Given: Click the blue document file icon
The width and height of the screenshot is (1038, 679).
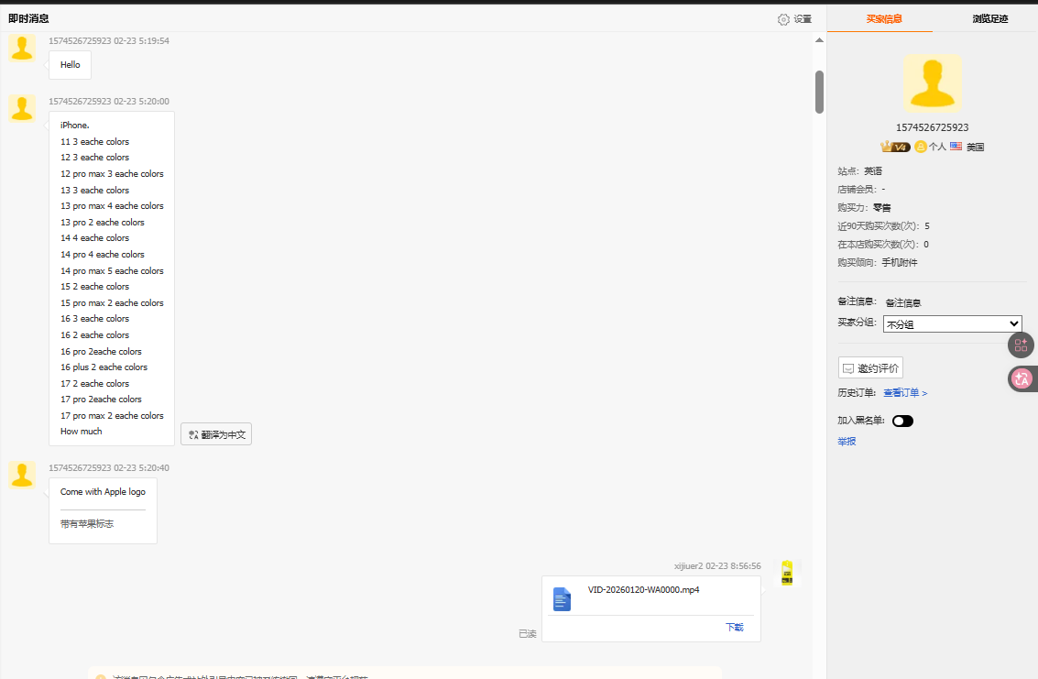Looking at the screenshot, I should point(562,599).
